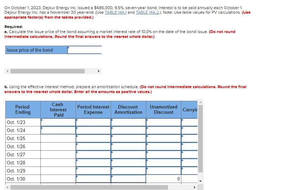The height and width of the screenshot is (190, 285).
Task: Click up arrow of amortization table vertical scrollbar
Action: coord(200,102)
